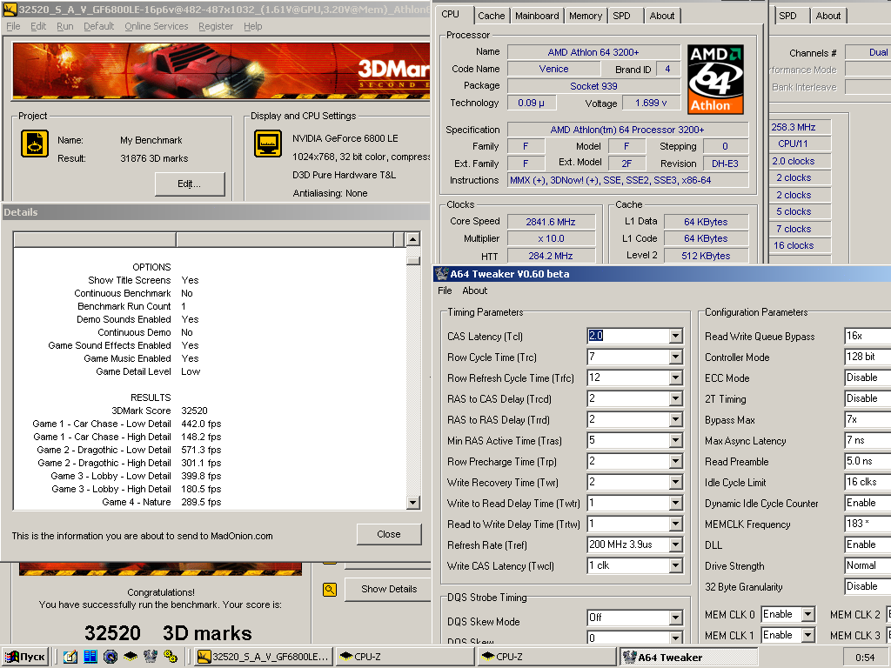Launch the round dial quick launch icon

pyautogui.click(x=111, y=657)
